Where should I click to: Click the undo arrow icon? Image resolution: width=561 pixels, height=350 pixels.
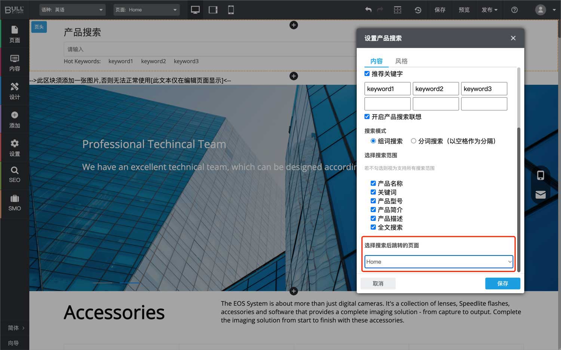[x=368, y=10]
